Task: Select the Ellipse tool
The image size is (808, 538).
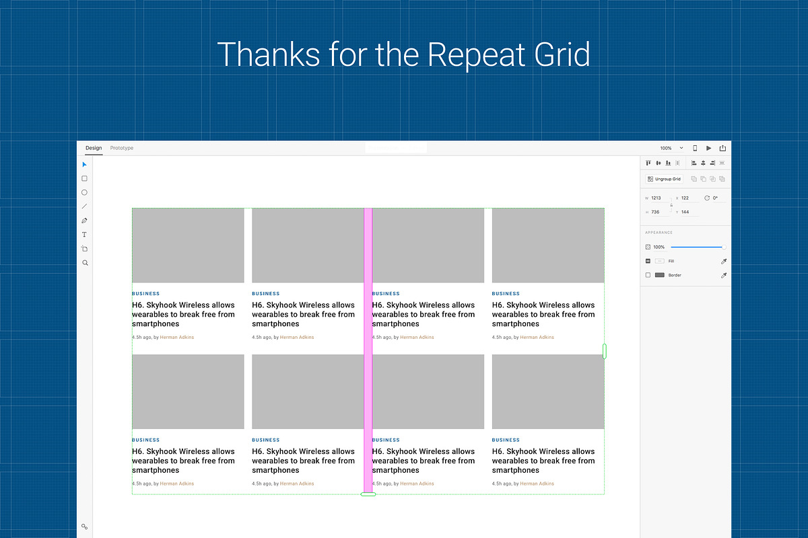Action: pyautogui.click(x=84, y=192)
